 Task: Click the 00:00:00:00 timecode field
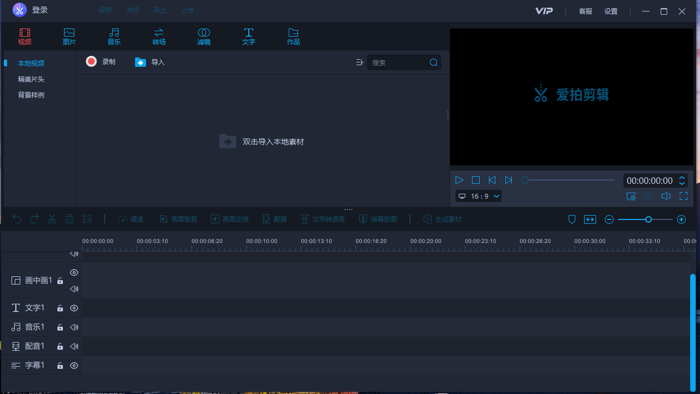pos(650,181)
